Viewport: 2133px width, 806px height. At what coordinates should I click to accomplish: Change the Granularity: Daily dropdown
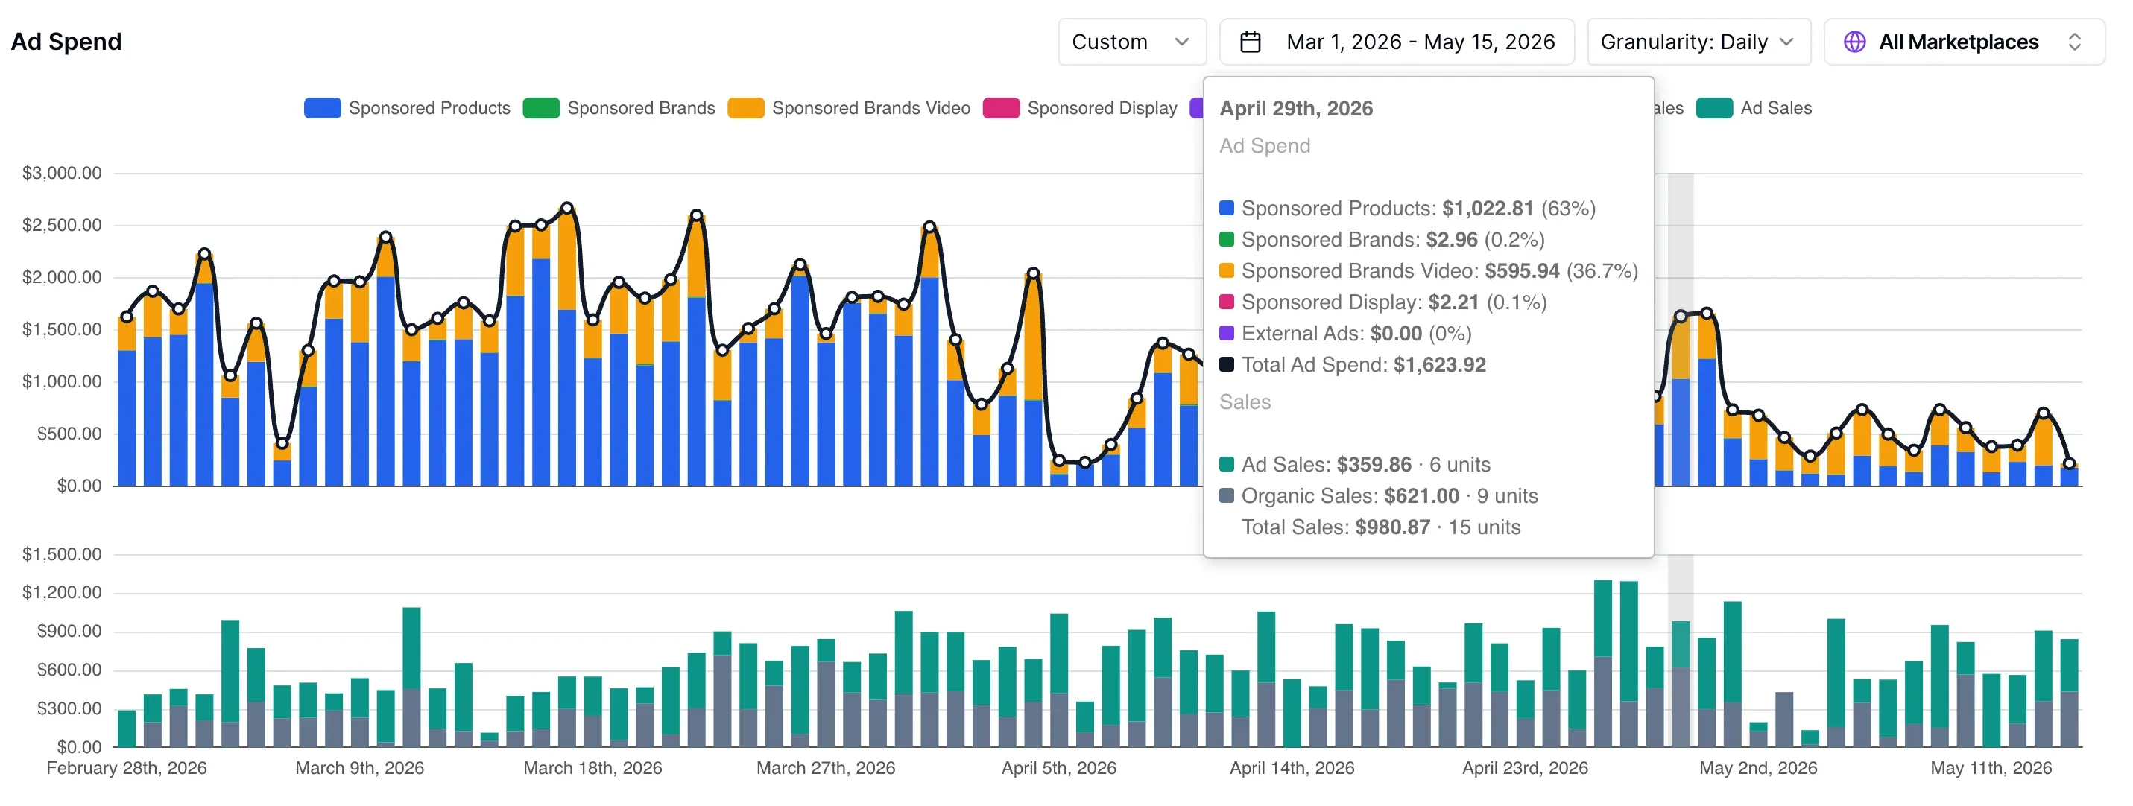1698,42
